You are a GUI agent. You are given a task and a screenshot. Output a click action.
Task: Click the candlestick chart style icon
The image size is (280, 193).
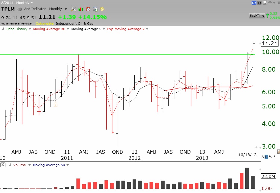click(81, 9)
